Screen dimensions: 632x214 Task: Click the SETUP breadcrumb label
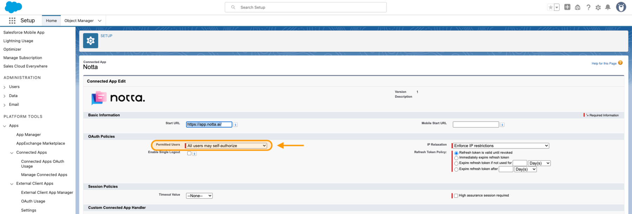106,36
